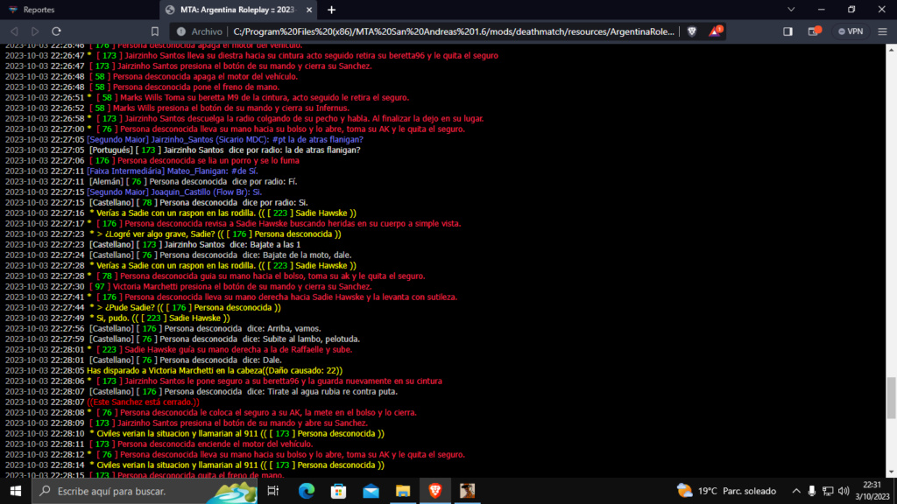The height and width of the screenshot is (504, 897).
Task: Open the VPN button
Action: (x=850, y=31)
